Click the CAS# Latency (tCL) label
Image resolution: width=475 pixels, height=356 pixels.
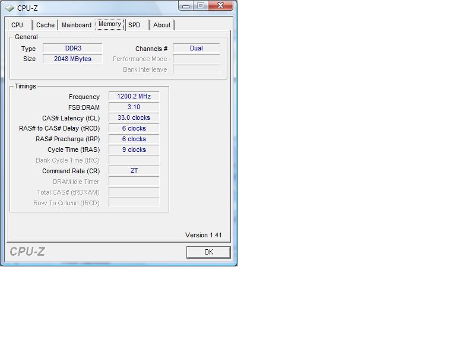click(71, 118)
